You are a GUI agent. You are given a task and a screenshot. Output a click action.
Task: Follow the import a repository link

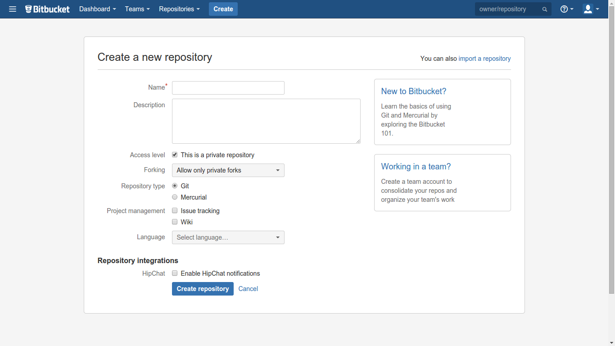484,59
